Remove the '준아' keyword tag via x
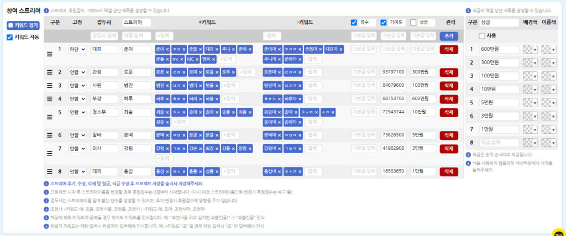Viewport: 566px width, 236px height. (250, 49)
